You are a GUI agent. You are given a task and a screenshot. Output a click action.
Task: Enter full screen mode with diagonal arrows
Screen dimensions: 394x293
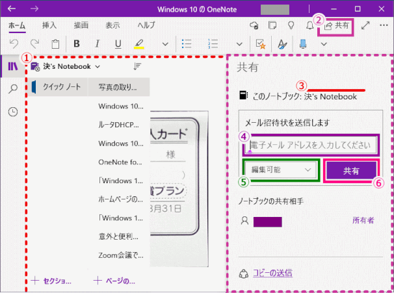tap(365, 25)
